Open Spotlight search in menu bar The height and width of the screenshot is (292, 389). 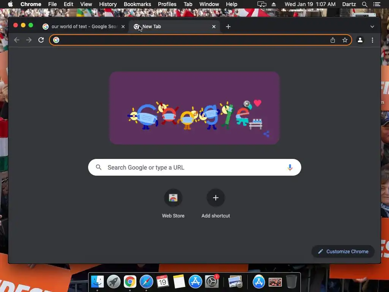coord(364,4)
